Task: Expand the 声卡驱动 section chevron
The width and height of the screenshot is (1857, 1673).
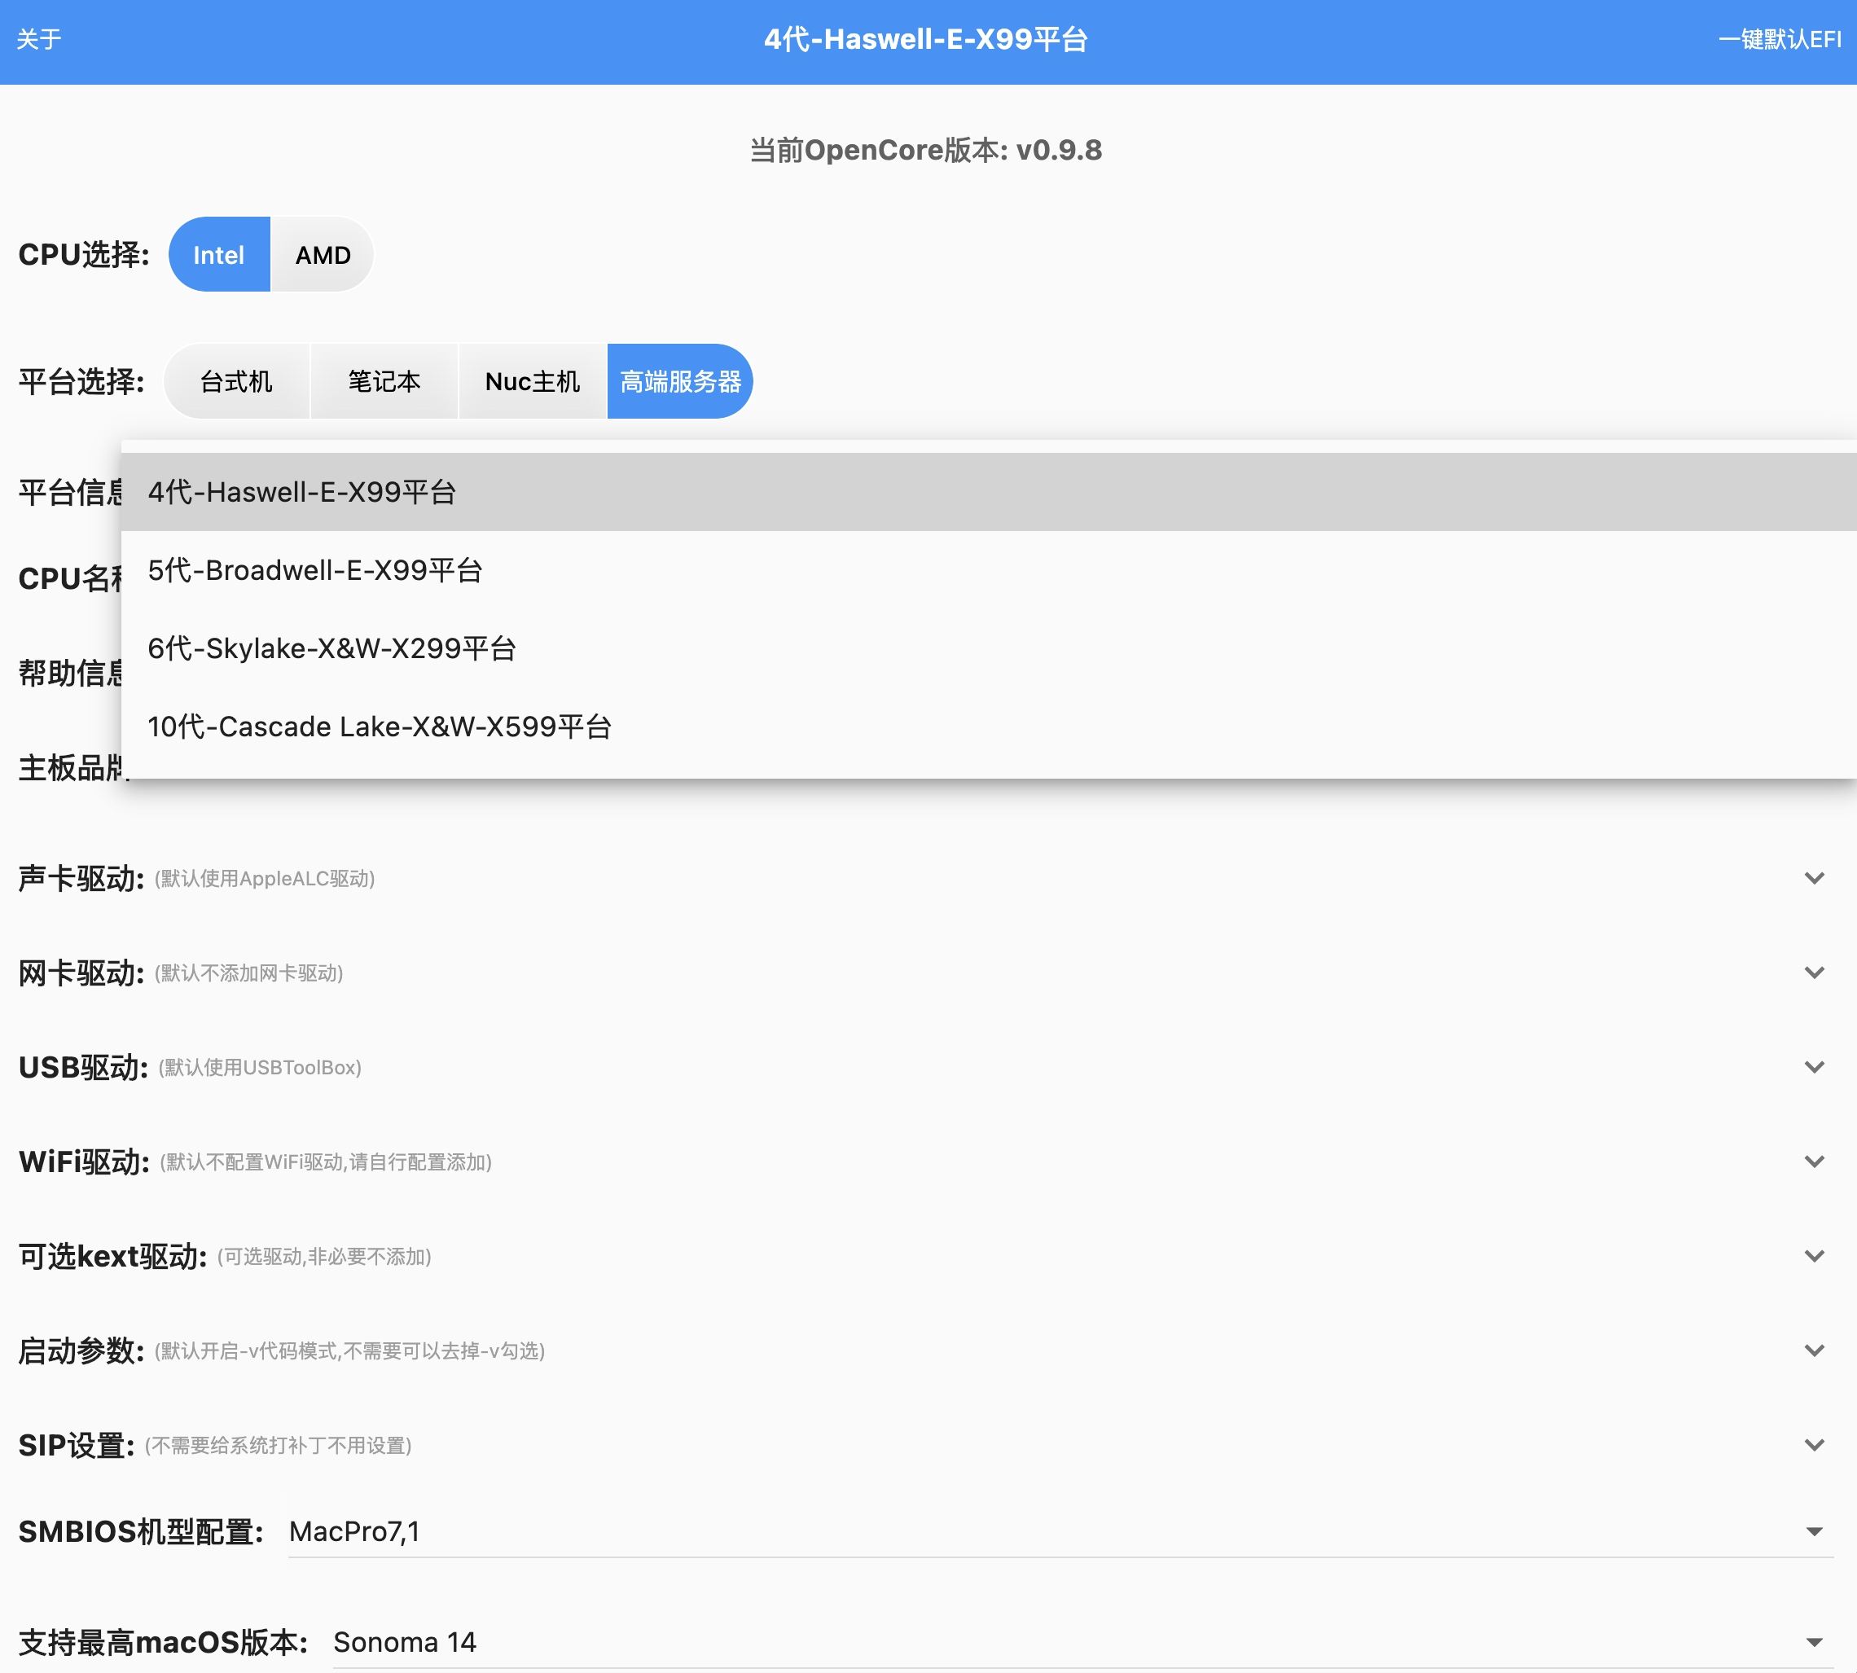Action: point(1814,878)
